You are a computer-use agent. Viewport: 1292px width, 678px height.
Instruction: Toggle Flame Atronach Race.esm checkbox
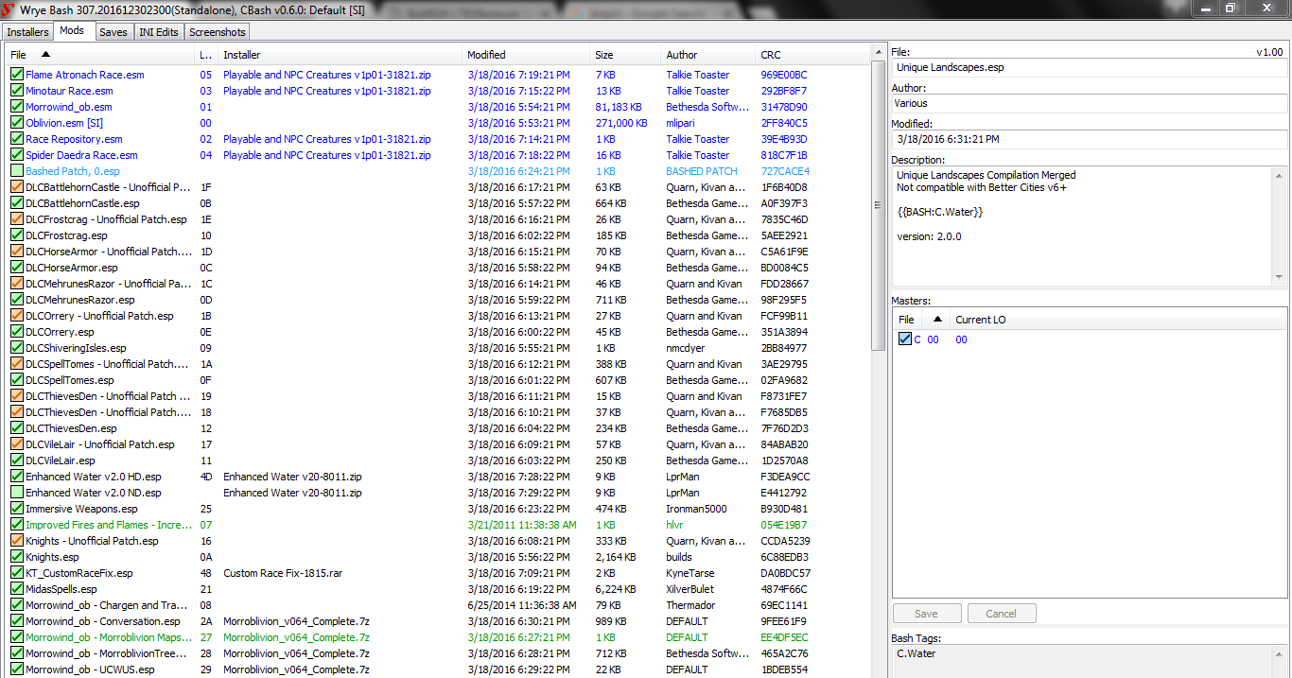[17, 75]
